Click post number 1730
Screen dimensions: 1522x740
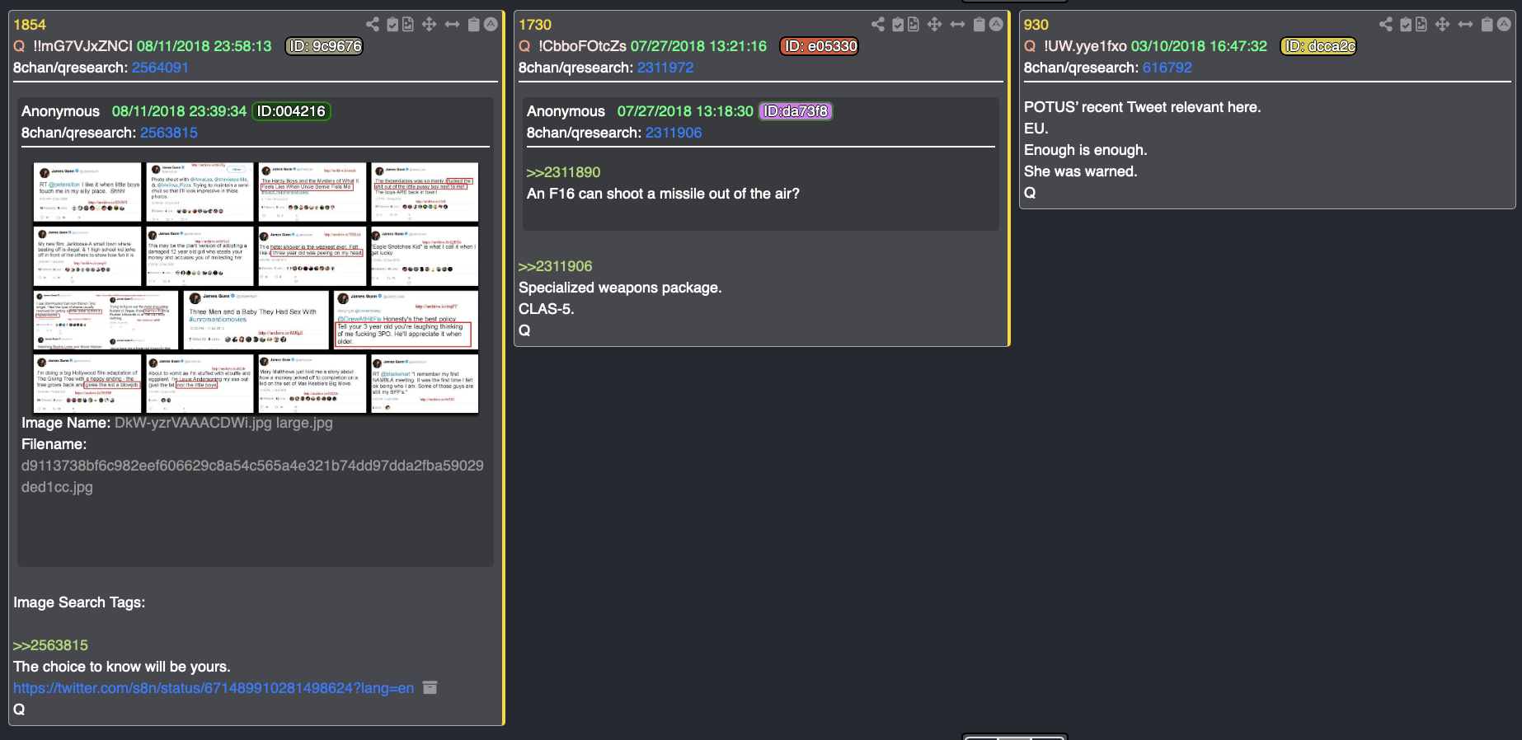[535, 25]
